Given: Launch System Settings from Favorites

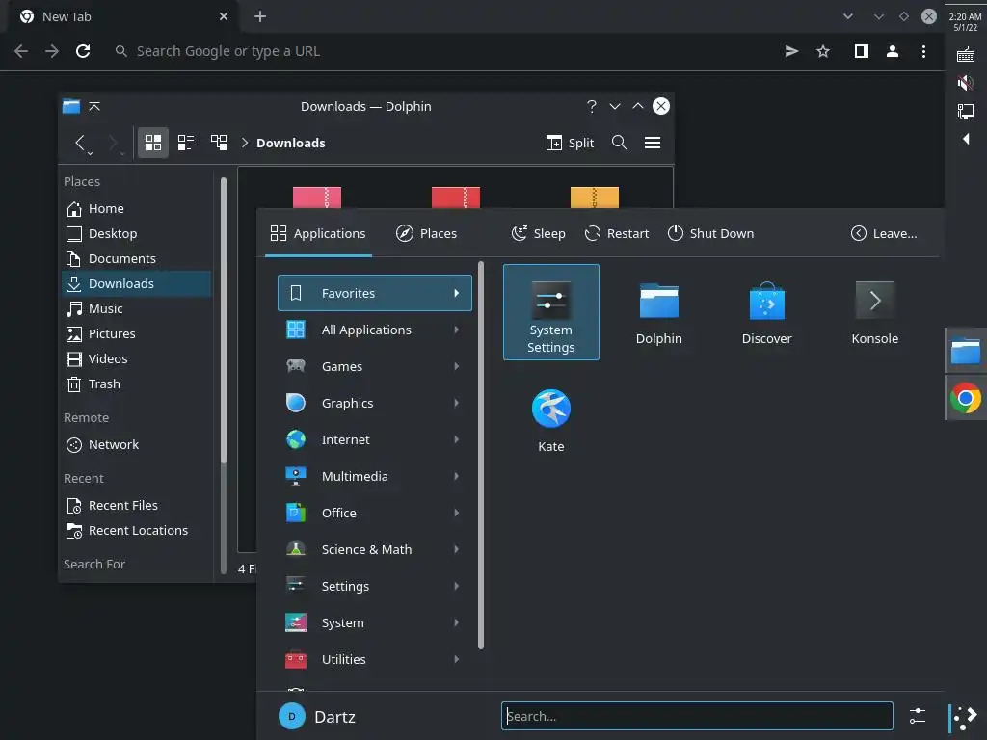Looking at the screenshot, I should (550, 312).
